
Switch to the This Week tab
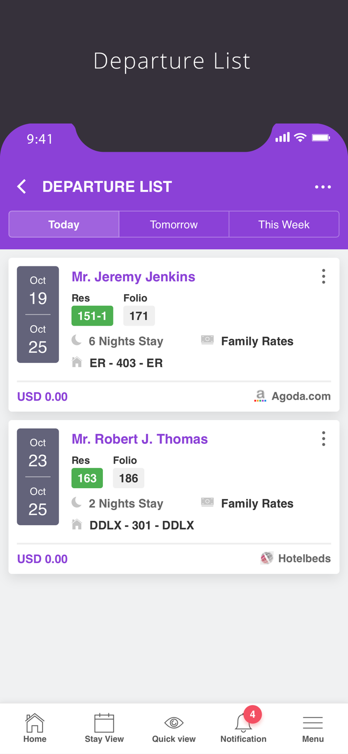coord(284,224)
